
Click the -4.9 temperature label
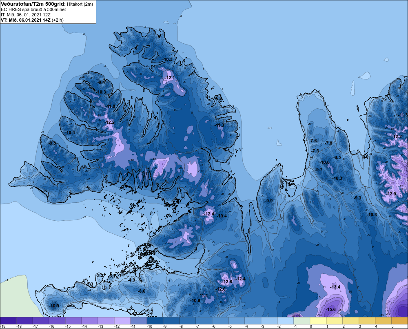pyautogui.click(x=131, y=280)
